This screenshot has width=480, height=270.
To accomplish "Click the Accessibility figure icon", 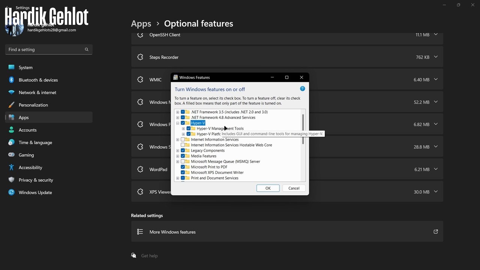I will (x=11, y=168).
